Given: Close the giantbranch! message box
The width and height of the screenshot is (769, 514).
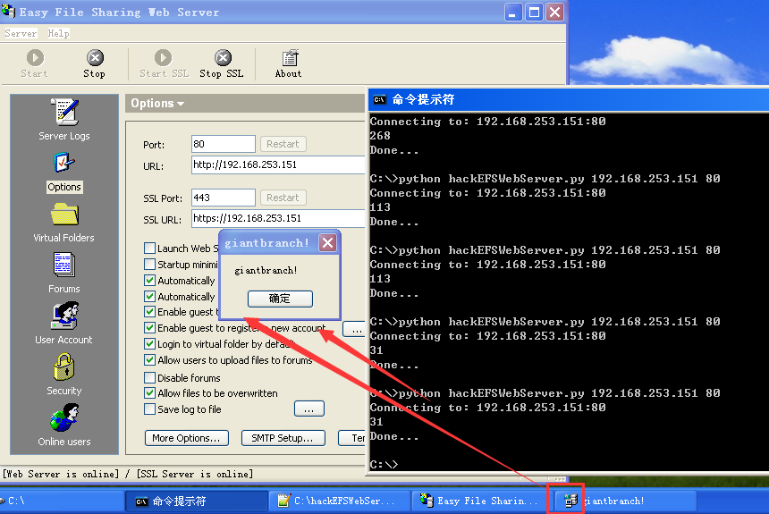Looking at the screenshot, I should point(327,243).
